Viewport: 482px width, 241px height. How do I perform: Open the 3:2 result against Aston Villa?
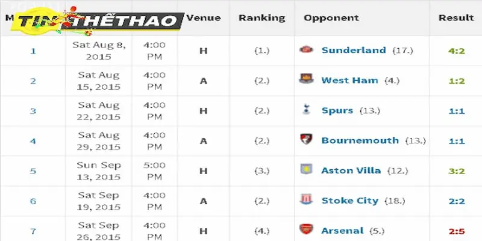457,171
